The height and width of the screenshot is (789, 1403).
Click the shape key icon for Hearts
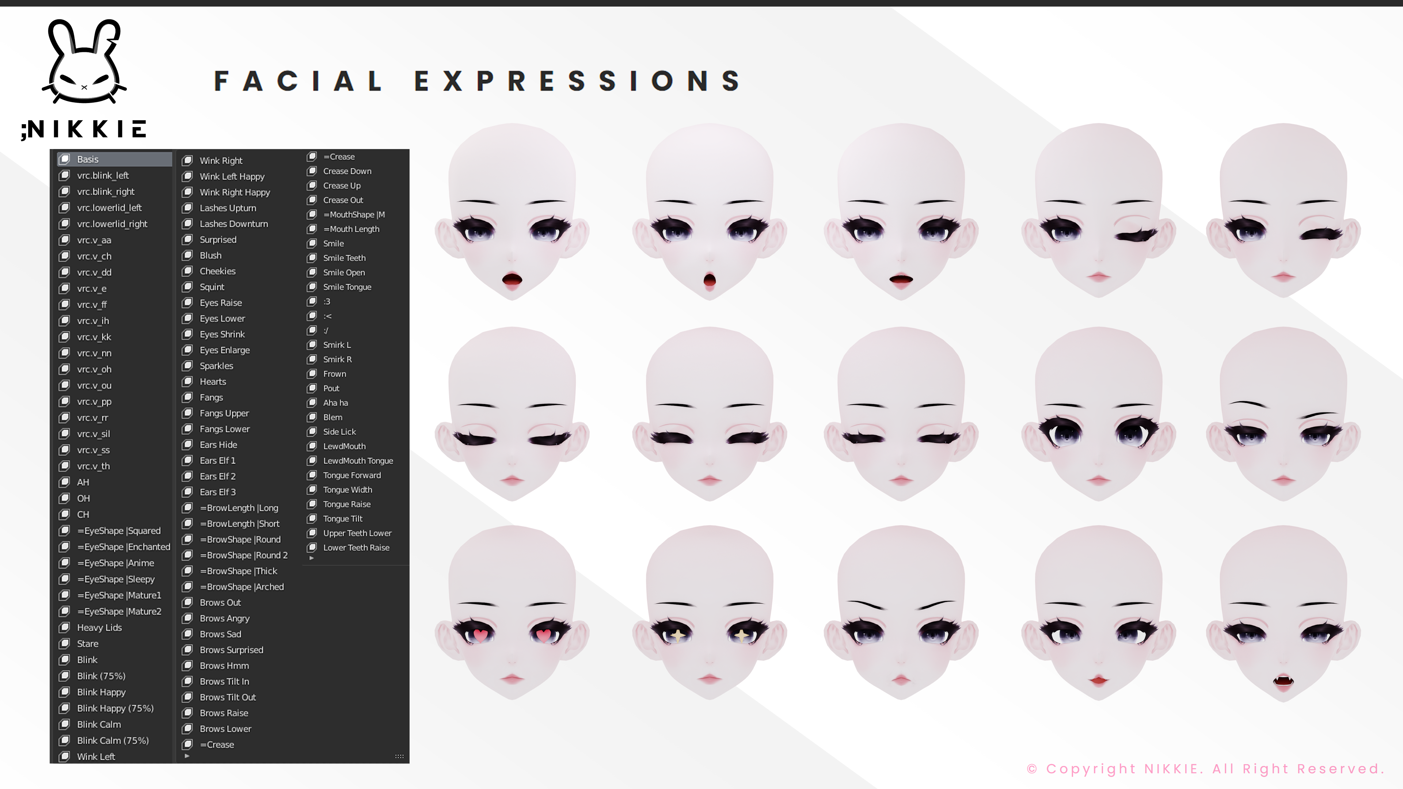(x=187, y=382)
